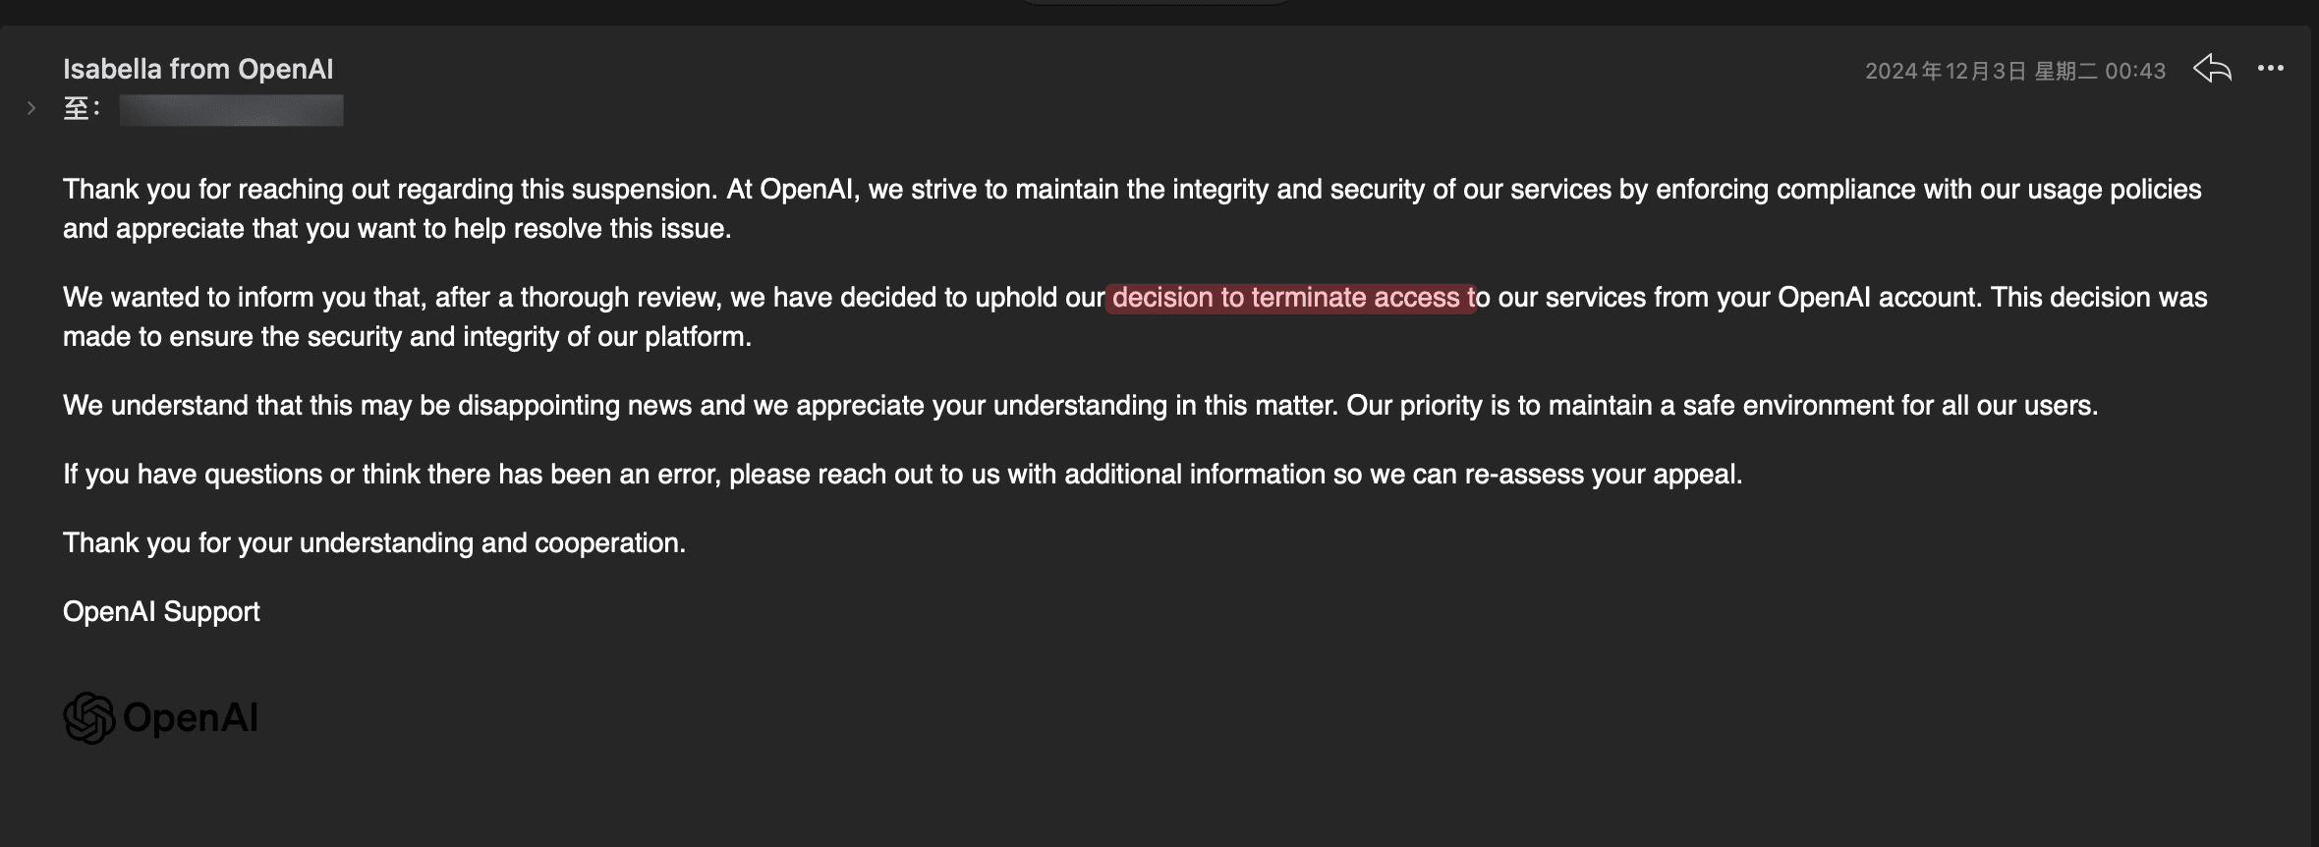Click the weekday 星期二 in the date
Image resolution: width=2319 pixels, height=847 pixels.
coord(2065,71)
